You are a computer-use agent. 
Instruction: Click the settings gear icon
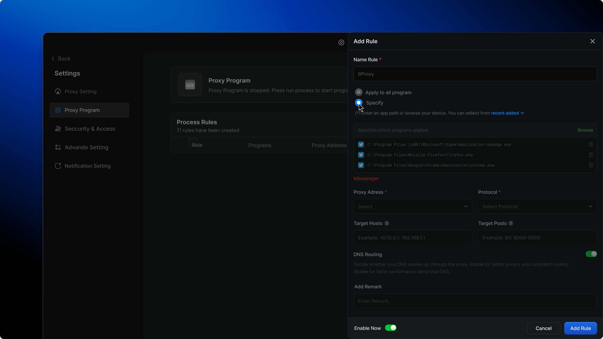pyautogui.click(x=341, y=42)
